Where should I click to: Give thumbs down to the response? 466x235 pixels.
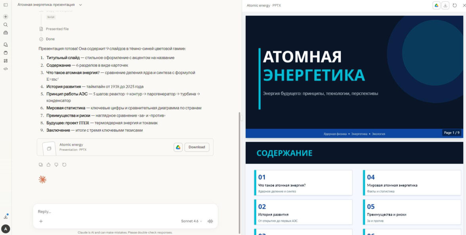(x=56, y=165)
